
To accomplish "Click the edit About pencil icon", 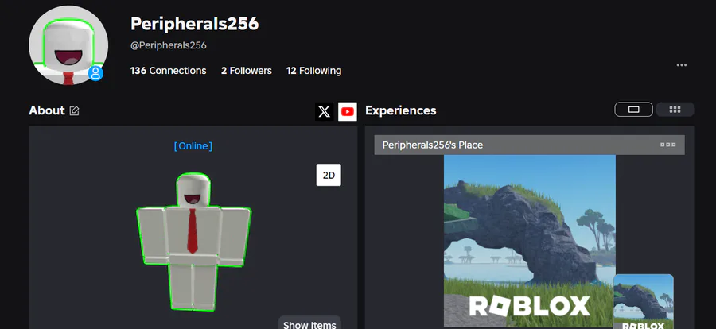I will tap(75, 110).
